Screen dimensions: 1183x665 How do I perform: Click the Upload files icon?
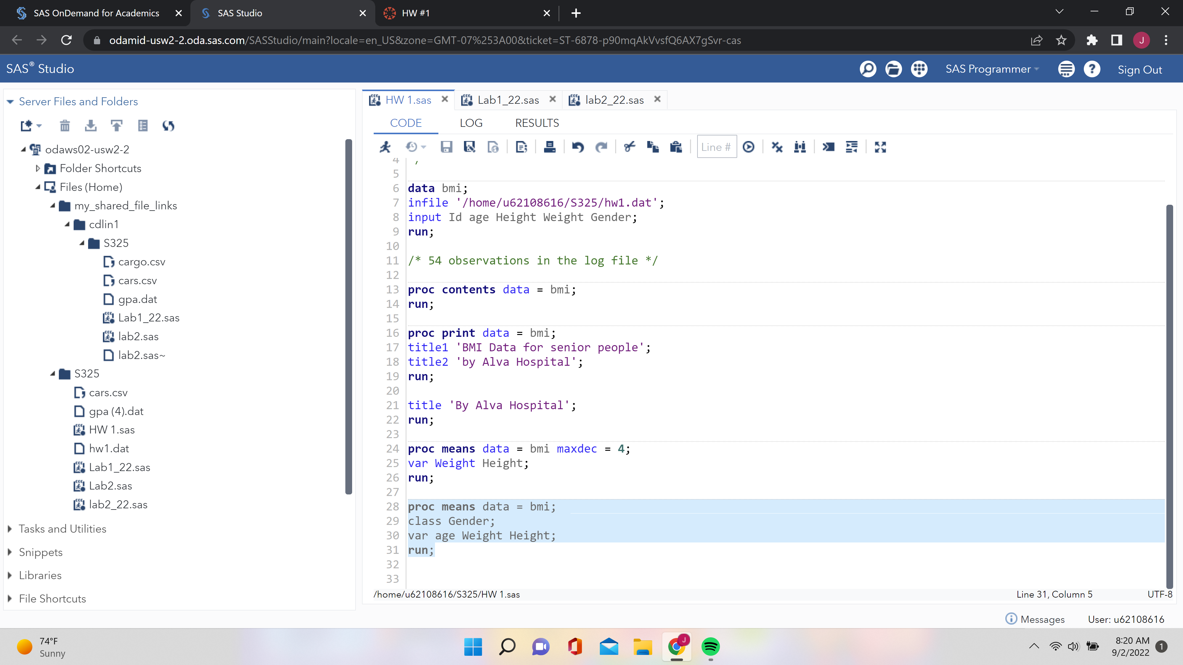point(117,125)
